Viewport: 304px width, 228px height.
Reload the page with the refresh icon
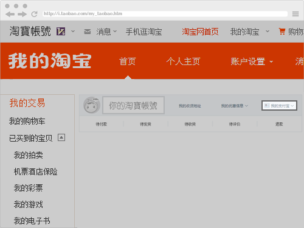(x=34, y=14)
